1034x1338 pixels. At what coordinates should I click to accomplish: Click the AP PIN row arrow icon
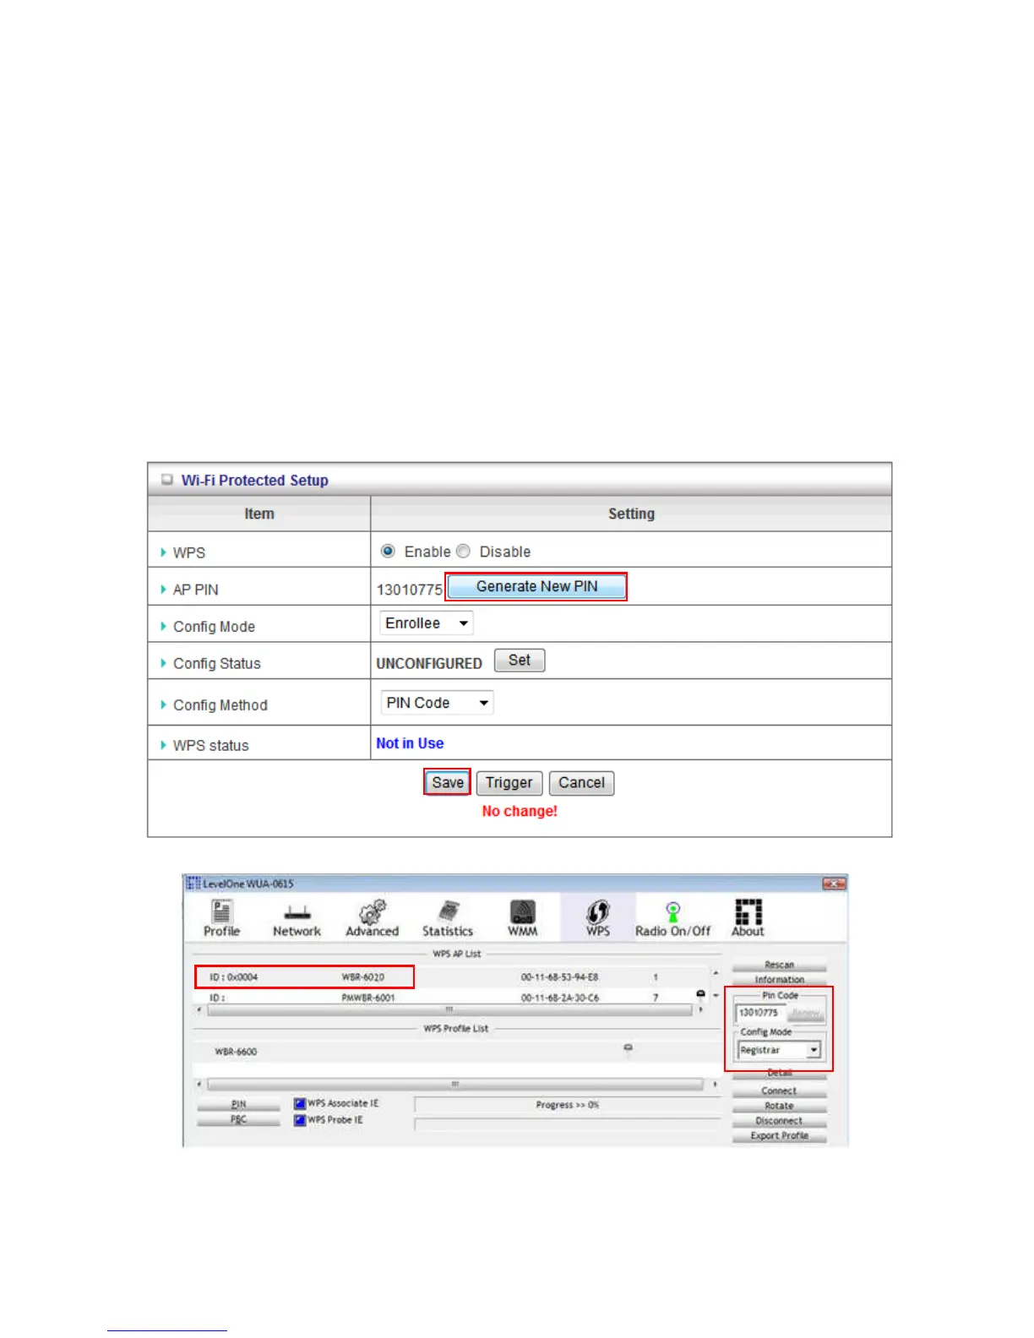pos(163,590)
